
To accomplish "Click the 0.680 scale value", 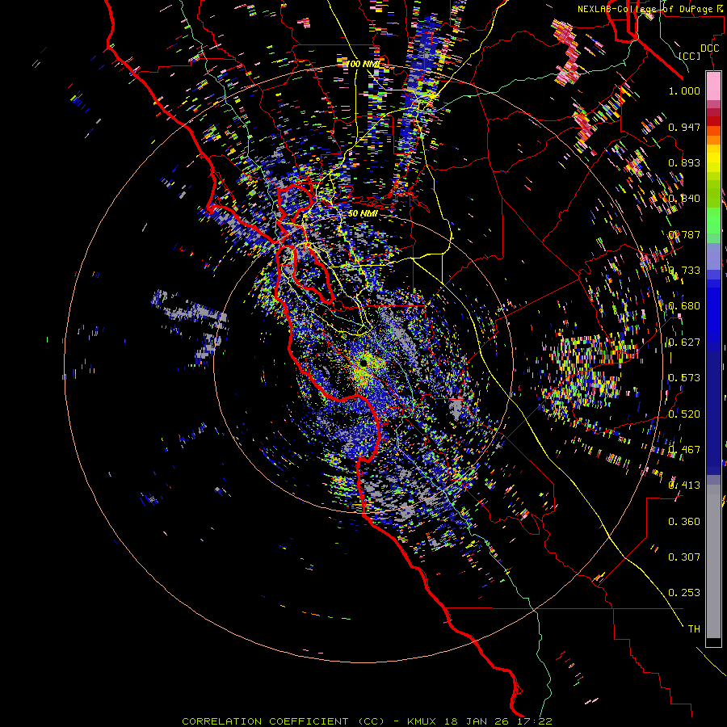I will (x=684, y=306).
